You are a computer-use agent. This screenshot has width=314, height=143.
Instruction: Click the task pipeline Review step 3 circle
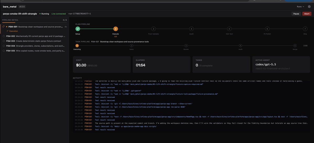pos(186,45)
